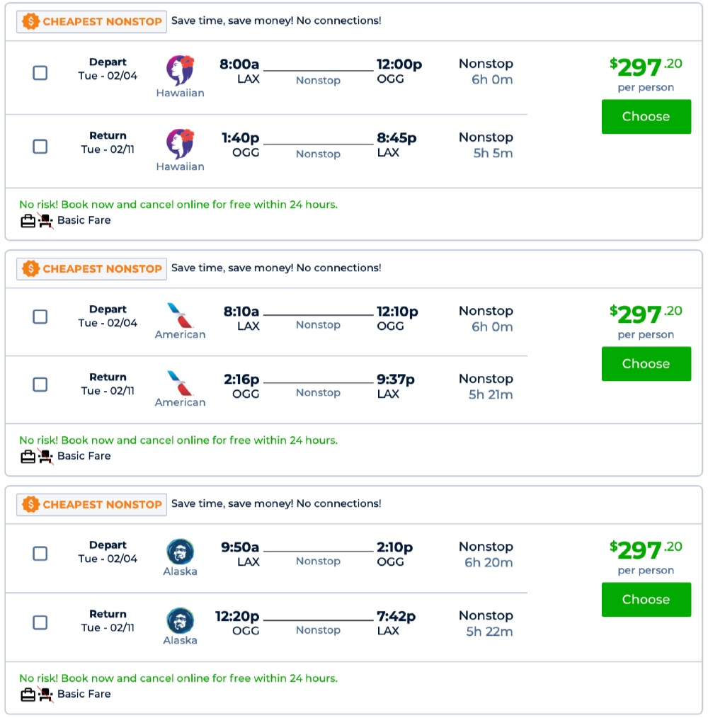708x718 pixels.
Task: Click Hawaiian Airlines logo on 1:40p return
Action: tap(180, 144)
